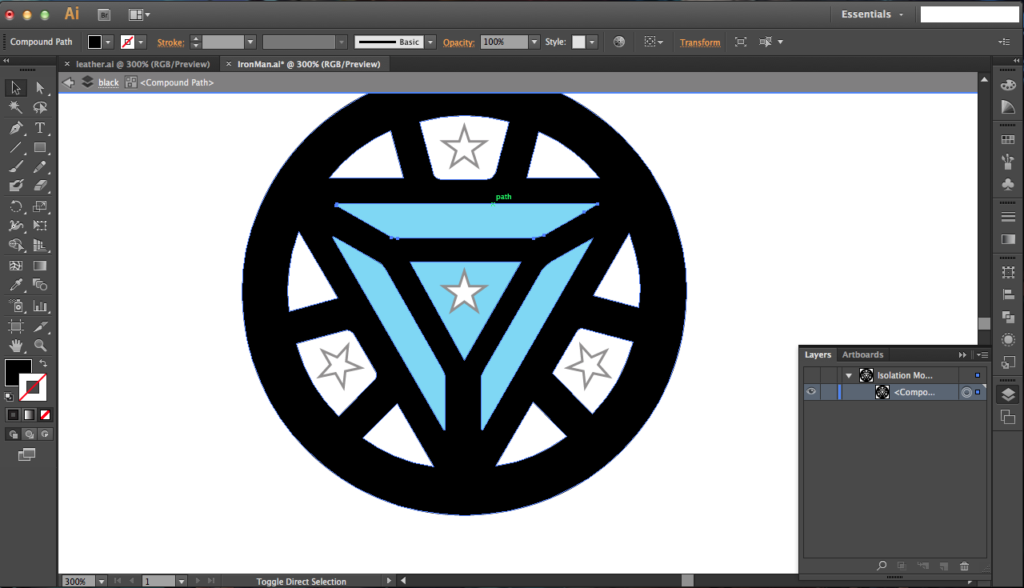Switch to the leather.ai document tab
1024x588 pixels.
pyautogui.click(x=144, y=64)
